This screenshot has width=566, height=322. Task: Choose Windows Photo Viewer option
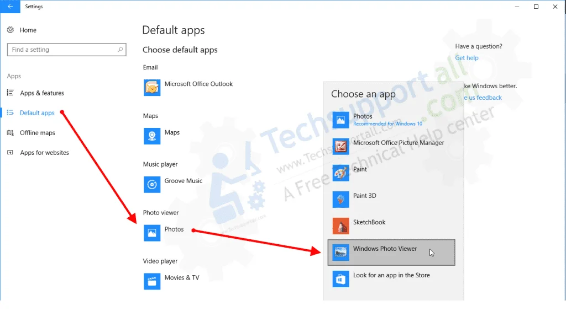391,253
